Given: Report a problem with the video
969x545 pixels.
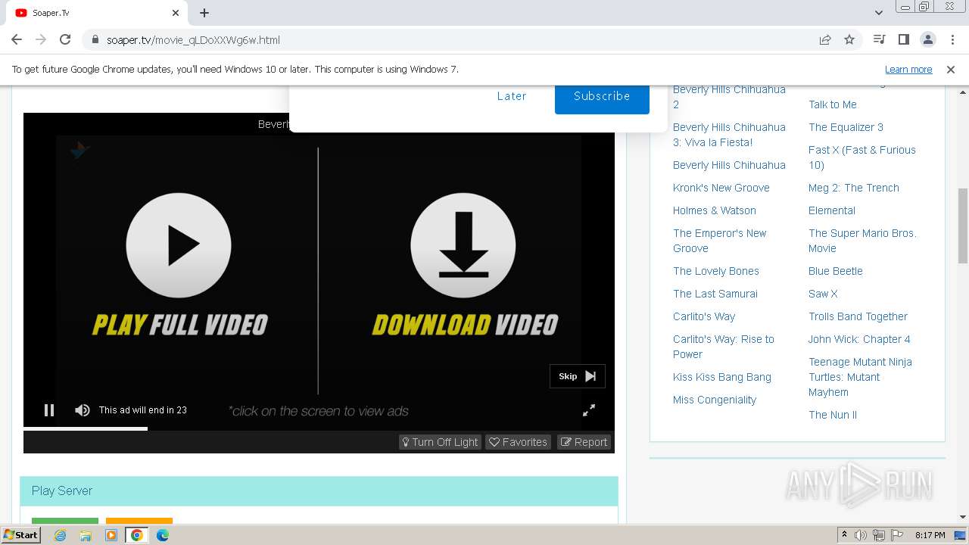Looking at the screenshot, I should 584,442.
